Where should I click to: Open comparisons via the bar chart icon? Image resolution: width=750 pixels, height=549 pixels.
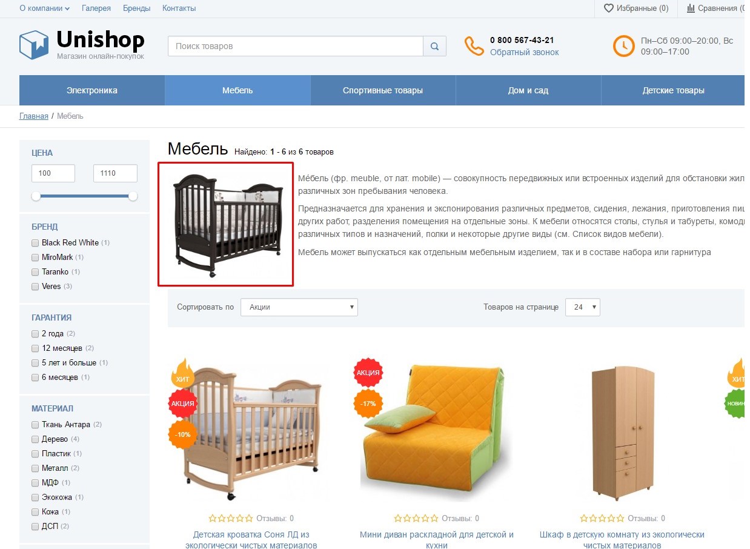click(691, 8)
